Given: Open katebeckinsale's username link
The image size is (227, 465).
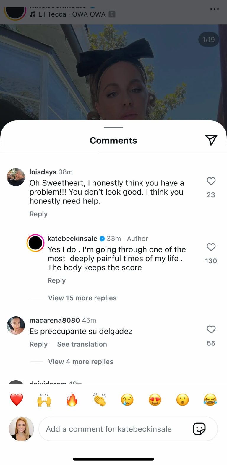Looking at the screenshot, I should pyautogui.click(x=72, y=238).
